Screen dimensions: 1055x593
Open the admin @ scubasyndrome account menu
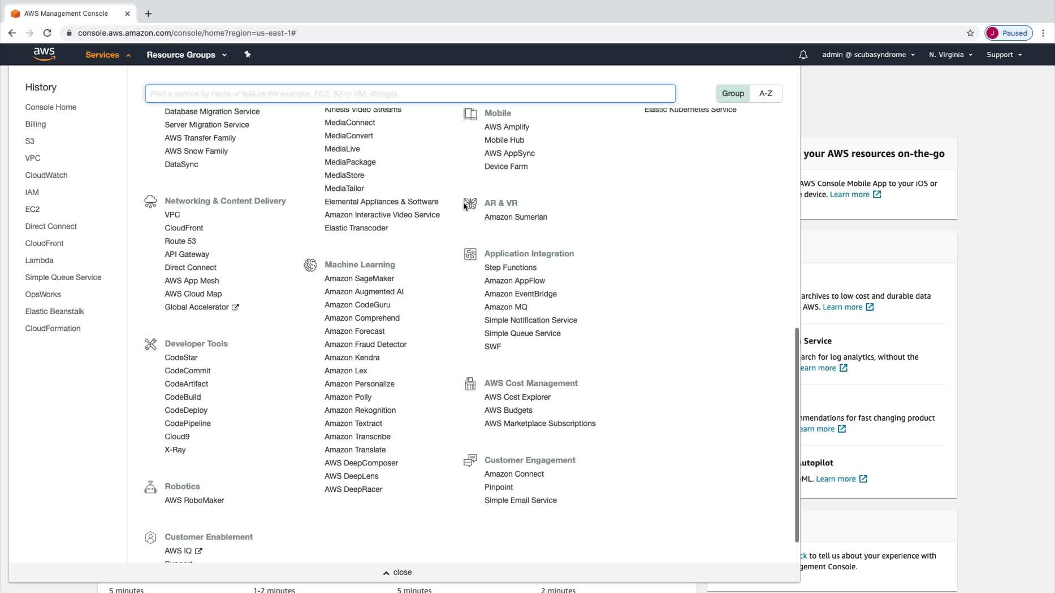pos(868,55)
